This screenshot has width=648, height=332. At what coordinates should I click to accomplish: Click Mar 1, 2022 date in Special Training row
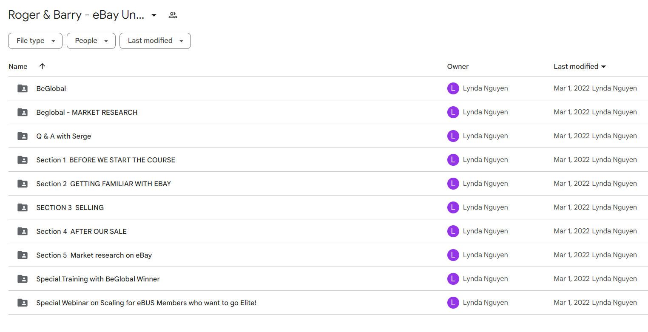pyautogui.click(x=571, y=279)
